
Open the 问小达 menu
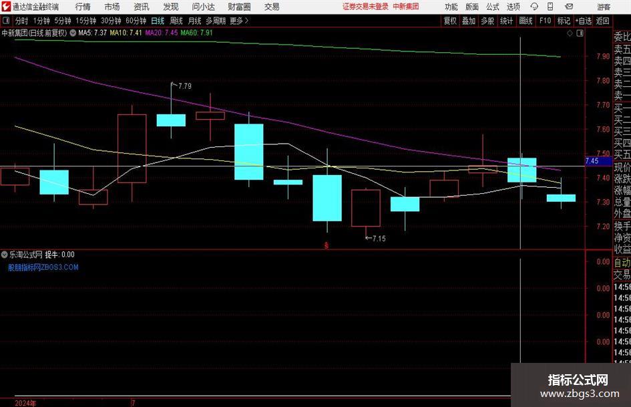click(x=203, y=7)
